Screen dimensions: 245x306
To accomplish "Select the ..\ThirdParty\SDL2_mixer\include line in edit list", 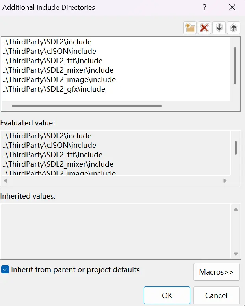I will pyautogui.click(x=58, y=70).
